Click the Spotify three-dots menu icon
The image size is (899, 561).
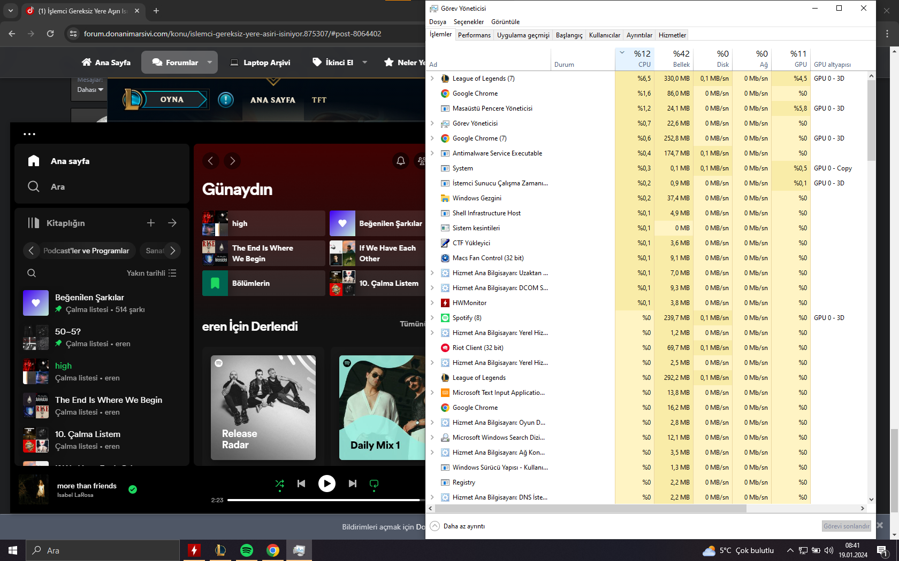29,134
